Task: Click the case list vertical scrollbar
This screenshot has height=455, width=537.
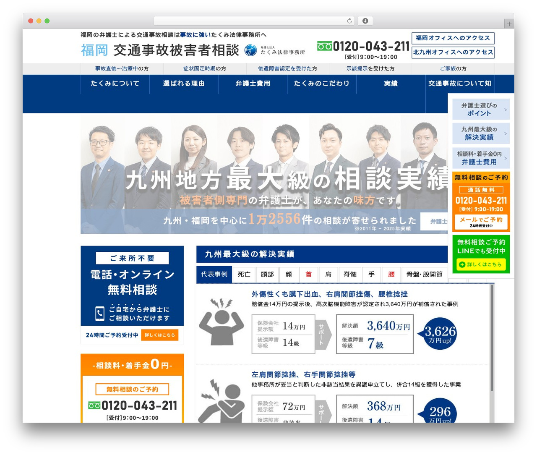Action: coord(492,338)
